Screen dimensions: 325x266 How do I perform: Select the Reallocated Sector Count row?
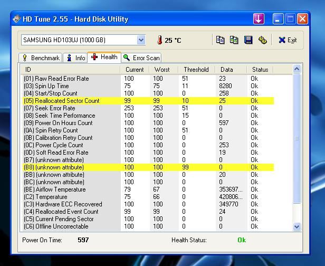click(148, 101)
